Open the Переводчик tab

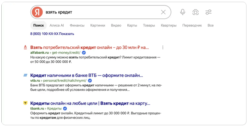pyautogui.click(x=192, y=25)
